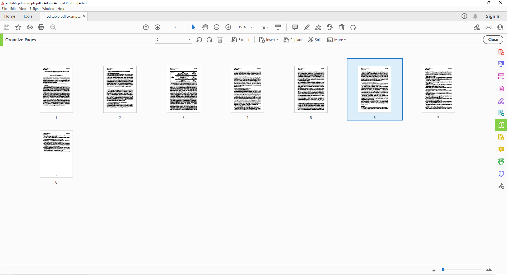Screen dimensions: 507x275
Task: Close the editable pdf example tab
Action: click(84, 16)
